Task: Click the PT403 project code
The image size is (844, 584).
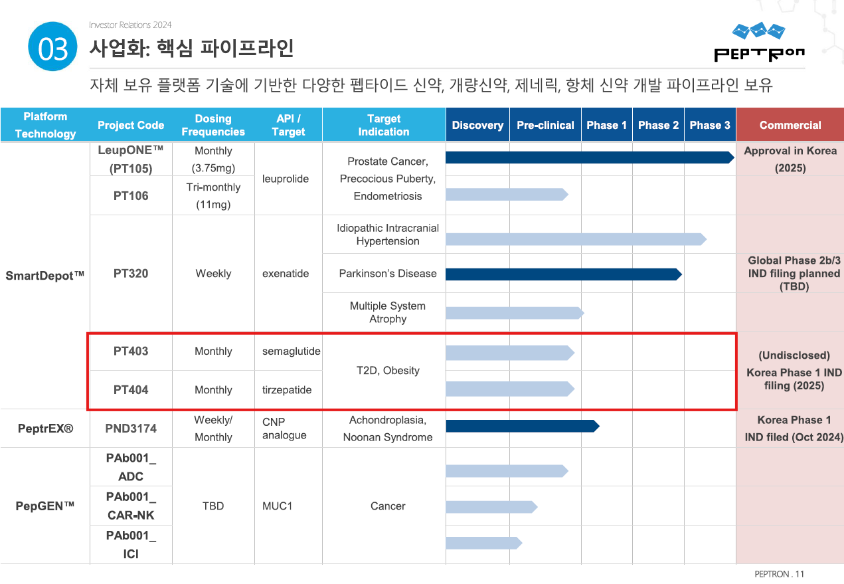Action: [x=131, y=351]
